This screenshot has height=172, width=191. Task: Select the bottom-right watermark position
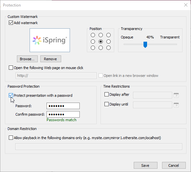click(x=108, y=48)
